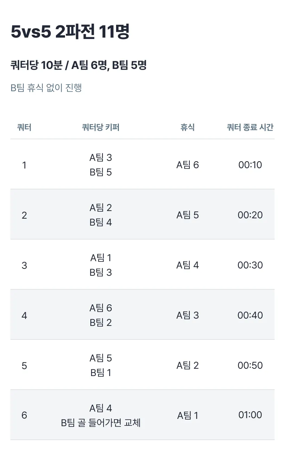Click quarter number 5 in the first column

(24, 366)
